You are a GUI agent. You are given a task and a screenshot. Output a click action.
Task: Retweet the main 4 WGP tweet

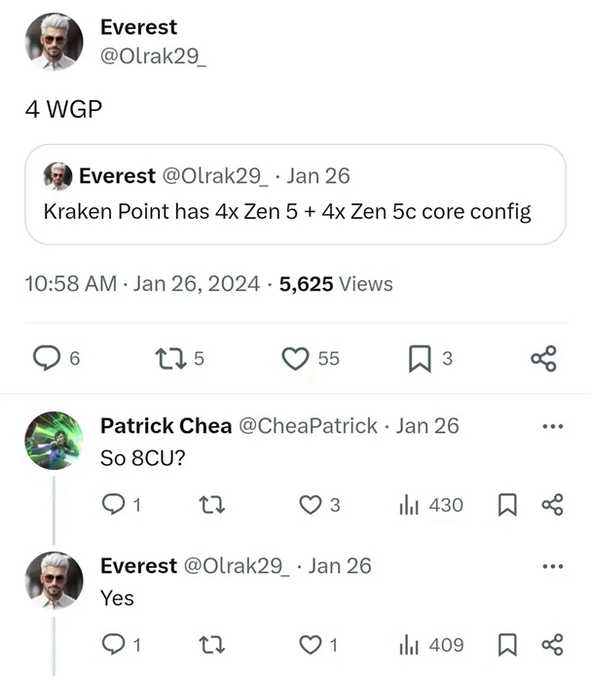(x=167, y=359)
